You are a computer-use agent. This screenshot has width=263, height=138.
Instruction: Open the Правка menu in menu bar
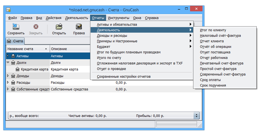[x=27, y=18]
